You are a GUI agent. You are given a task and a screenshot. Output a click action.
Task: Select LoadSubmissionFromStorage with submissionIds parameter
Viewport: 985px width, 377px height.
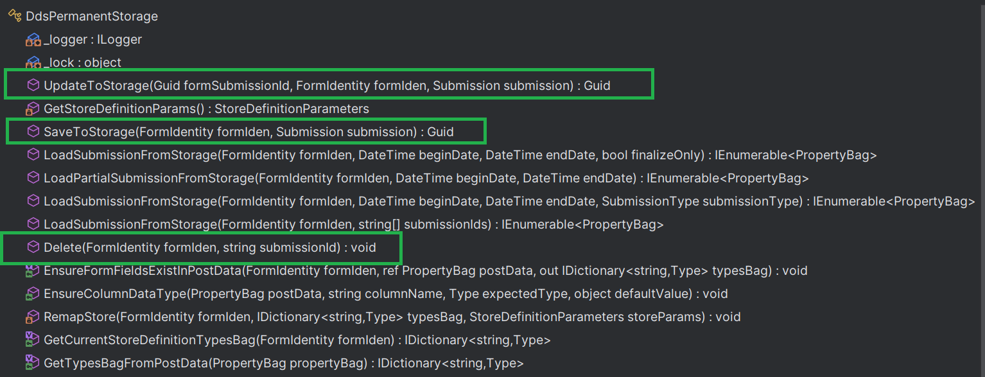point(353,224)
